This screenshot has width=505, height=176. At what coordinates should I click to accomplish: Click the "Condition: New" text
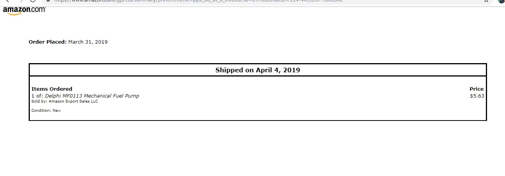(x=46, y=111)
